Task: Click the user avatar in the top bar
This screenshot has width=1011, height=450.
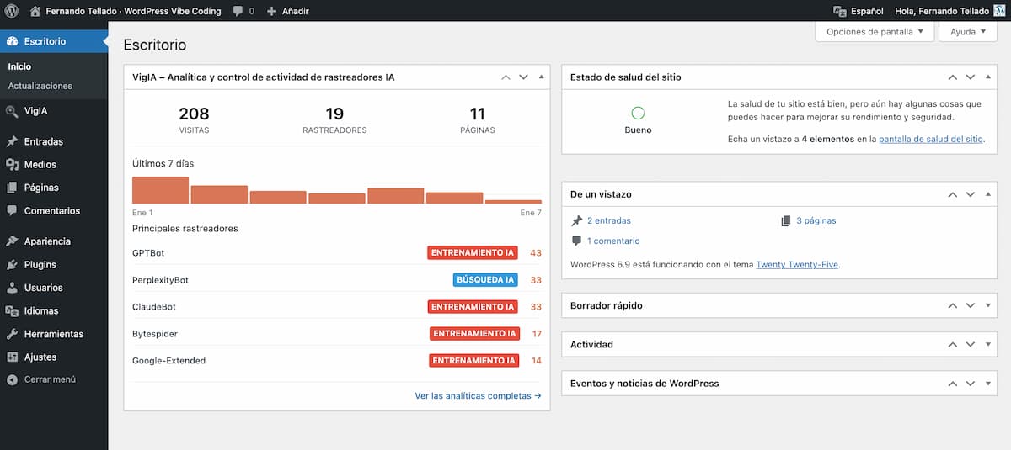Action: click(1000, 11)
